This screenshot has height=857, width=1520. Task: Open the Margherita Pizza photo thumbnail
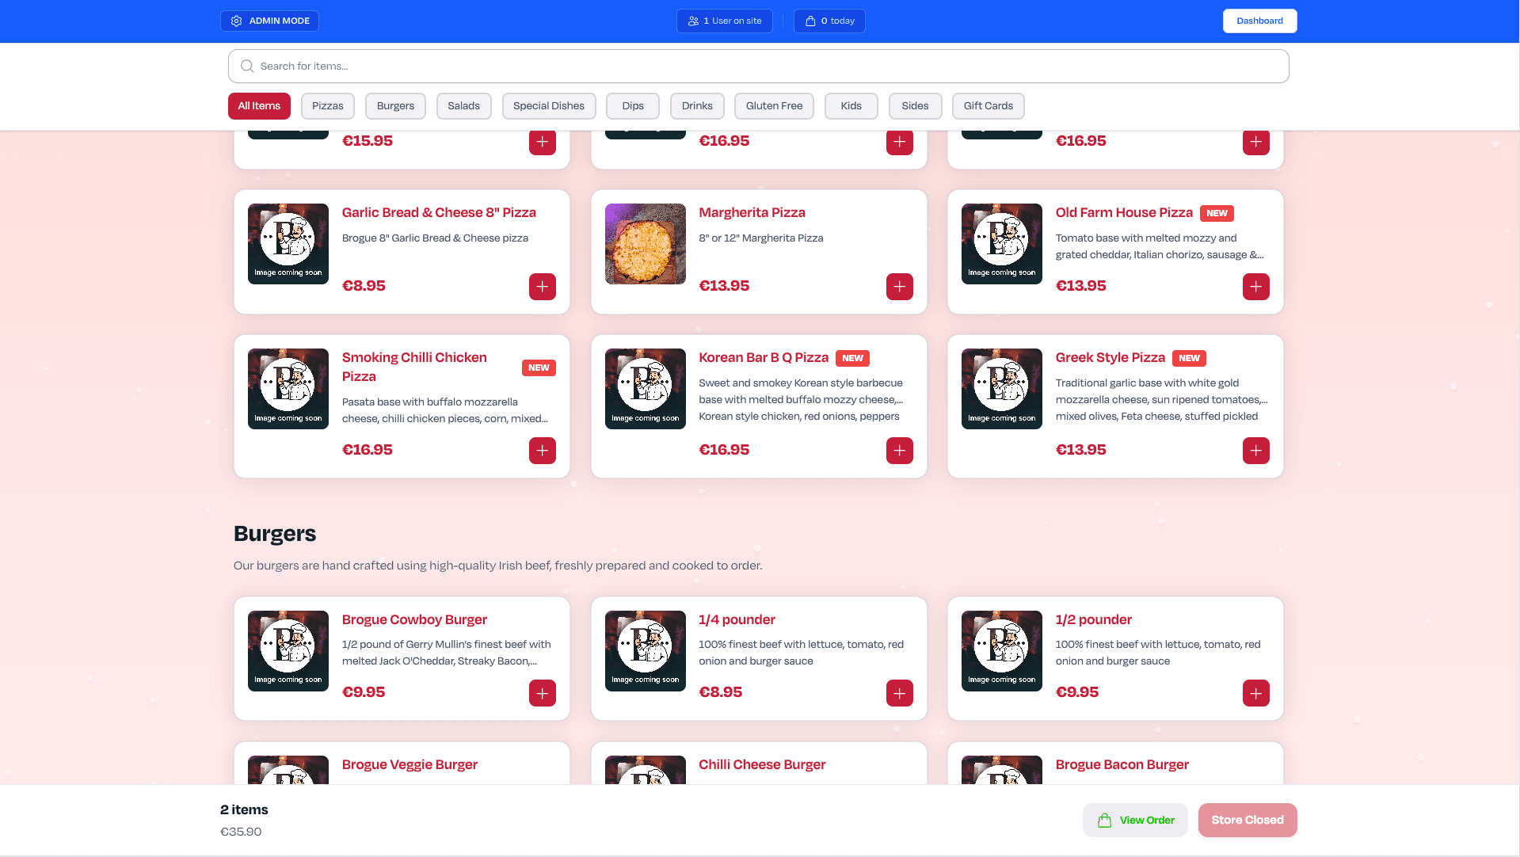click(646, 244)
